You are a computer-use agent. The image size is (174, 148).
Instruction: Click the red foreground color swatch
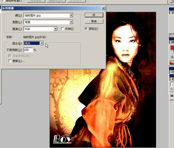click(172, 48)
